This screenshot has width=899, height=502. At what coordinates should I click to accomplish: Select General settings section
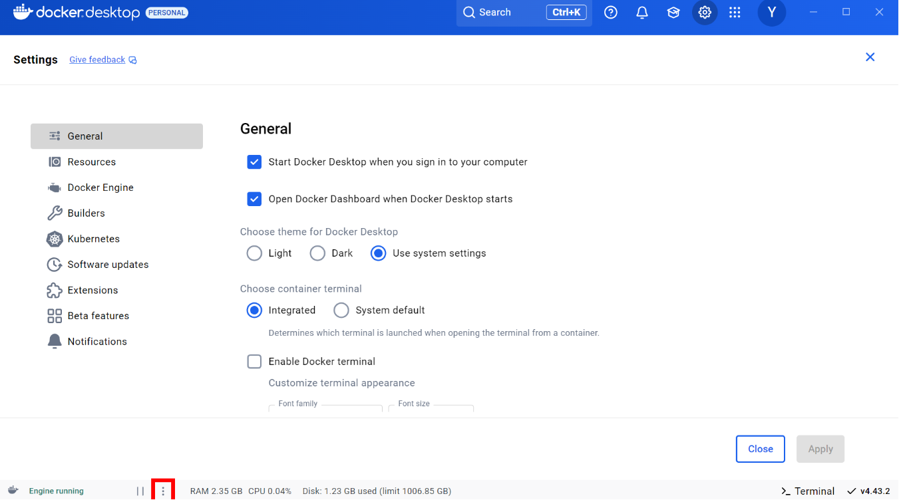click(x=116, y=136)
